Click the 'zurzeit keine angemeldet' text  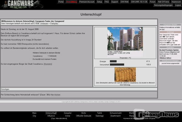coord(170,63)
